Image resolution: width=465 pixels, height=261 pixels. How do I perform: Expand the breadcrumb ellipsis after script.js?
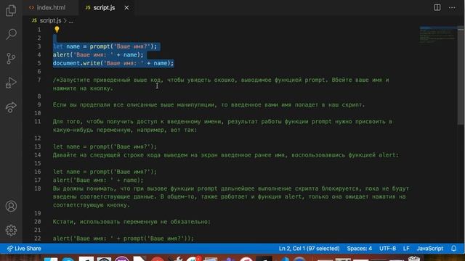pyautogui.click(x=71, y=21)
